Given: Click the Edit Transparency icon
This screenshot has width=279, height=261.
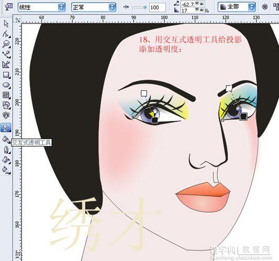Looking at the screenshot, I should [x=8, y=7].
